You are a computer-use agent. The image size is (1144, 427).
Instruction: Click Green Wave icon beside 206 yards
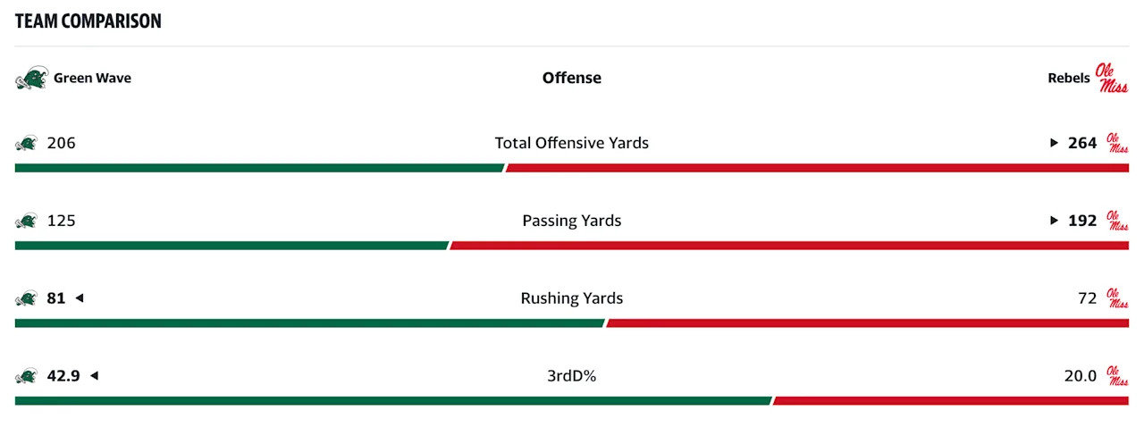(x=26, y=143)
